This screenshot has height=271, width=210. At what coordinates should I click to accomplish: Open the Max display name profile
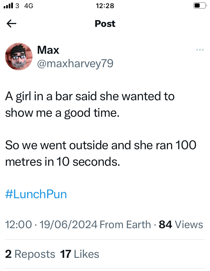click(48, 50)
